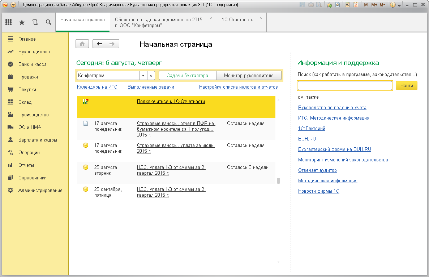
Task: Switch to Монитор руководителя view
Action: coord(249,76)
